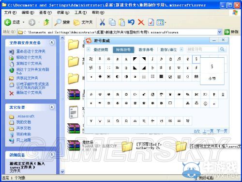
Task: Insert the umbrella ☂ symbol
Action: [161, 94]
